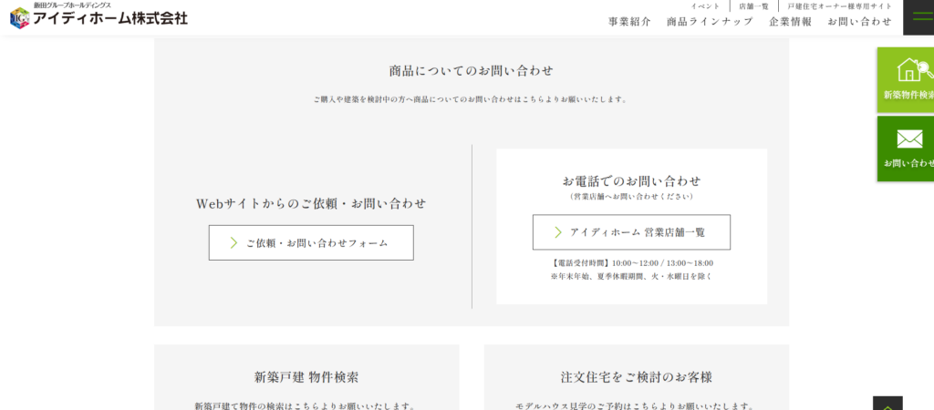Visit 戸建住宅オーナー様専用サイト link

point(839,6)
